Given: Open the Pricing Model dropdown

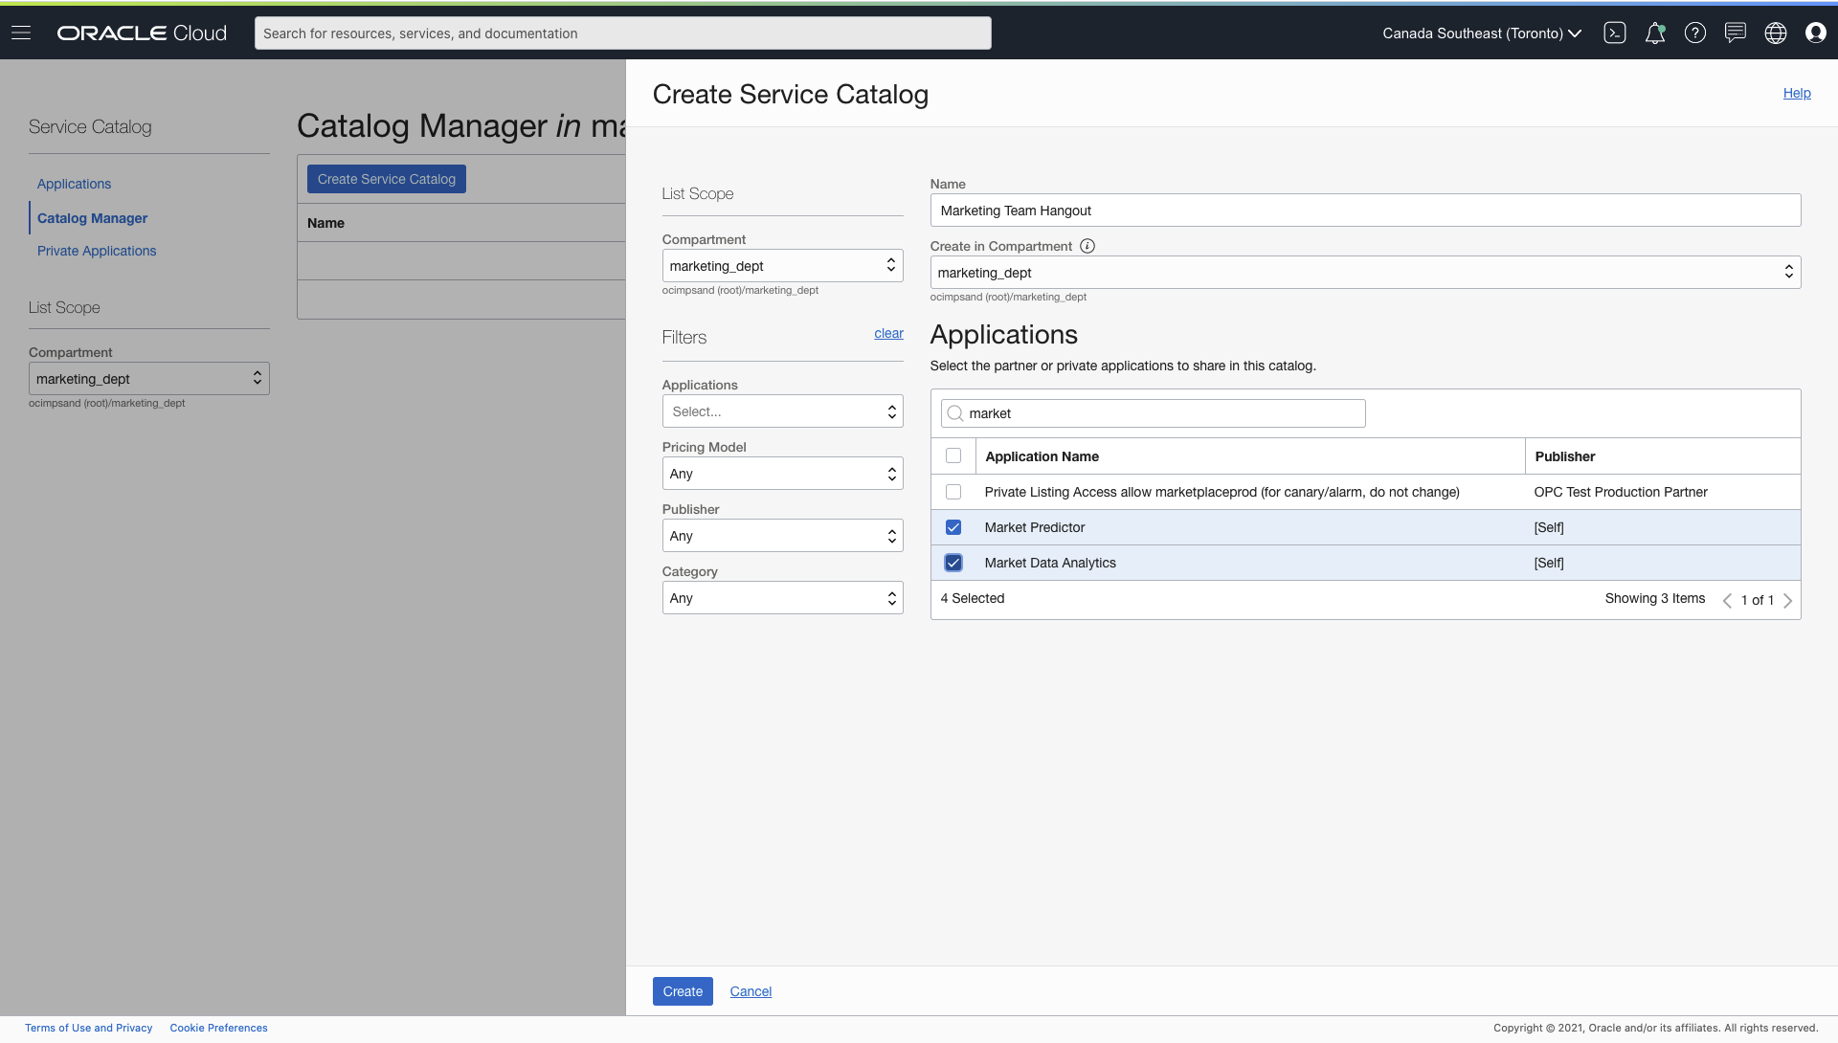Looking at the screenshot, I should 782,473.
